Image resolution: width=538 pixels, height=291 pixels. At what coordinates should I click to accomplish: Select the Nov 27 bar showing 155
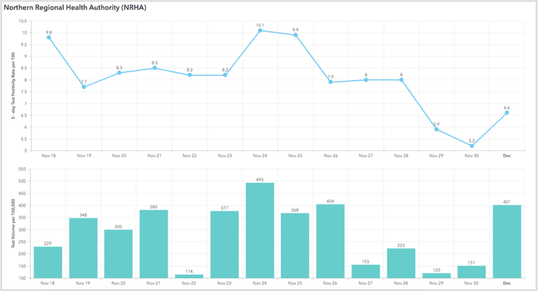click(366, 271)
